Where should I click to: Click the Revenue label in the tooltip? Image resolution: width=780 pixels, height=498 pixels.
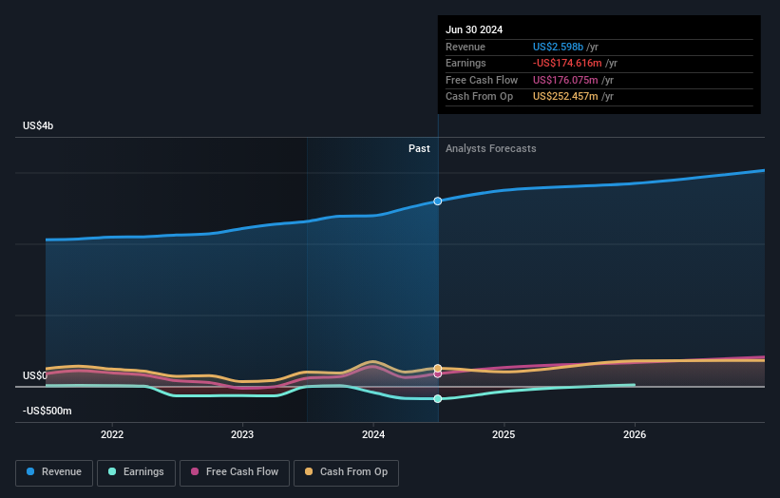tap(466, 47)
